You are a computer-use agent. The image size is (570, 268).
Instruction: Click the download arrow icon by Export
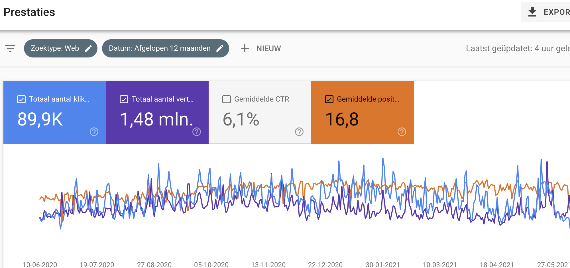(532, 12)
